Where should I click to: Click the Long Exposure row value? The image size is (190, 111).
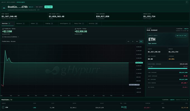click(183, 73)
